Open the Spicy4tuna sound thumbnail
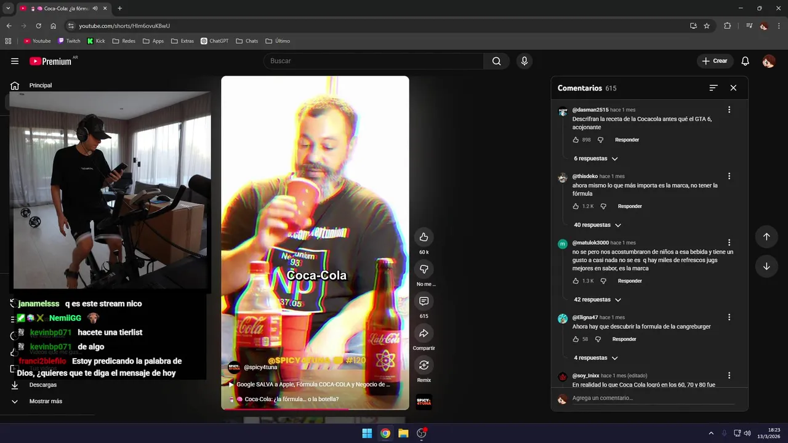Screen dimensions: 788x443 click(x=424, y=402)
